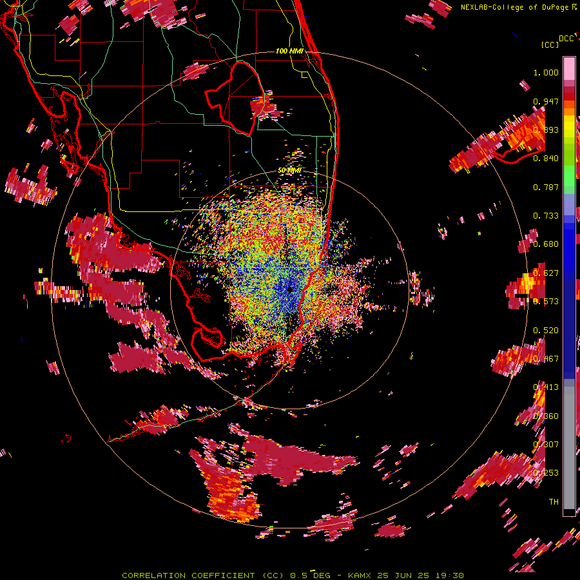
Task: Click the 0.947 color scale value
Action: [x=546, y=101]
